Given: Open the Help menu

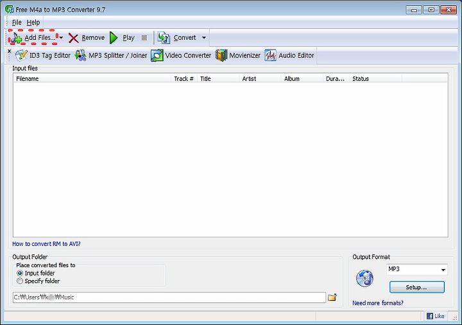Looking at the screenshot, I should coord(33,22).
